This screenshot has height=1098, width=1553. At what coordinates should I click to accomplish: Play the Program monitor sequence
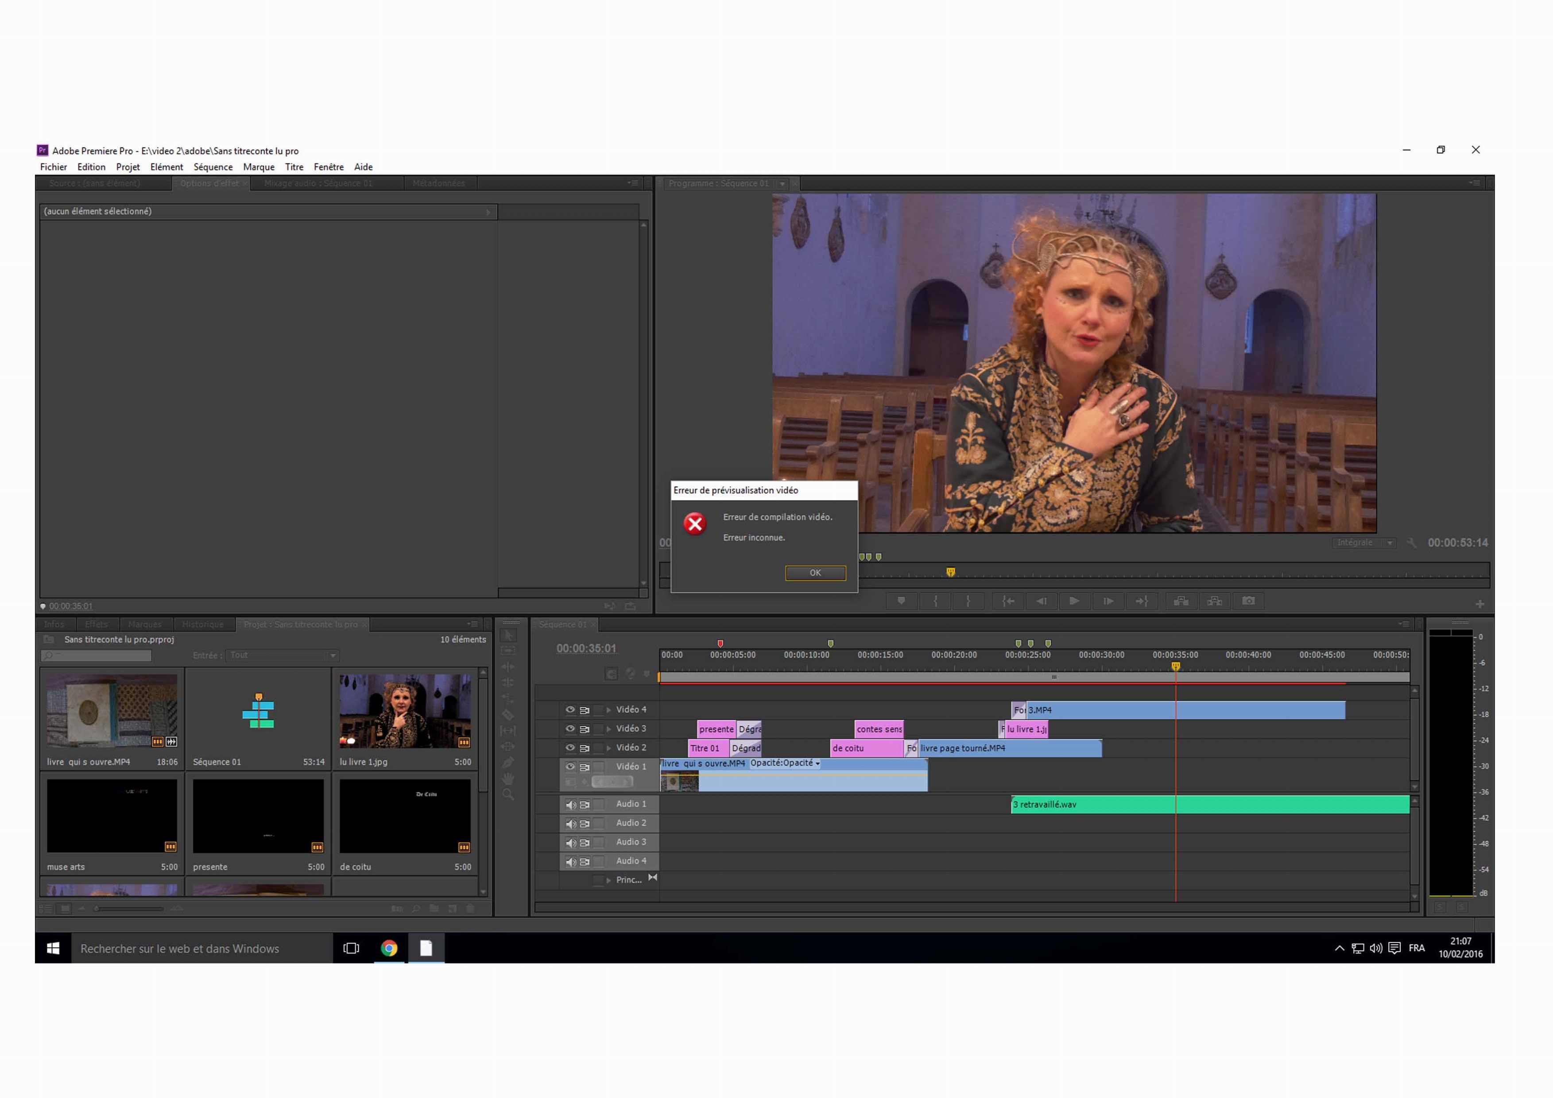[x=1074, y=601]
